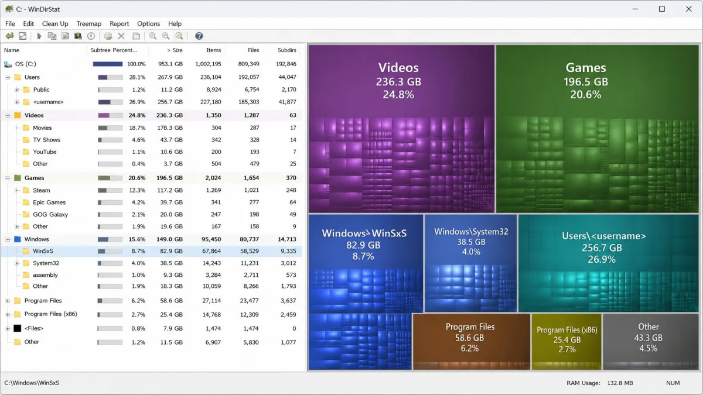Screen dimensions: 703x395
Task: Click the black <Files> icon in the tree
Action: [18, 328]
